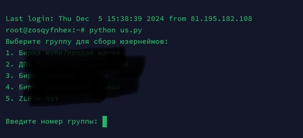Click the word "юзернеймов:" in the header
Image resolution: width=303 pixels, height=138 pixels.
coord(144,42)
